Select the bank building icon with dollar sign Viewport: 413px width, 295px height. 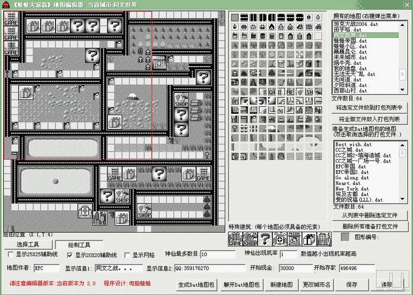pyautogui.click(x=324, y=239)
